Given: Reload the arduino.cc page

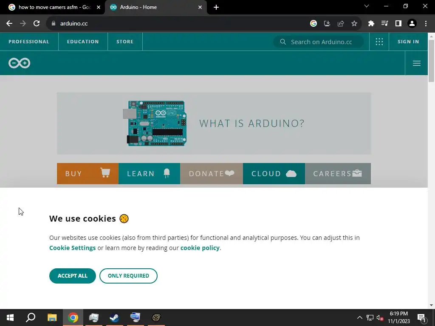Looking at the screenshot, I should coord(37,24).
